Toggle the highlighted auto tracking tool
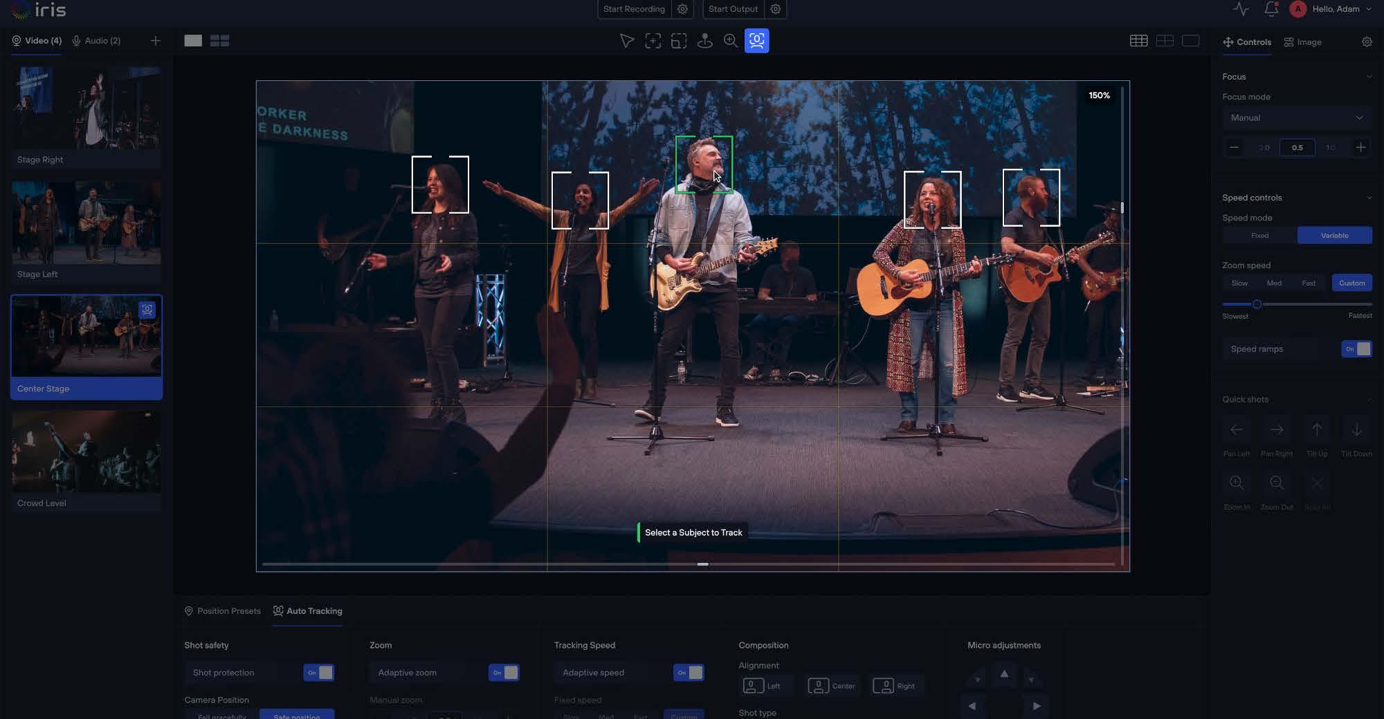1384x719 pixels. pos(757,41)
